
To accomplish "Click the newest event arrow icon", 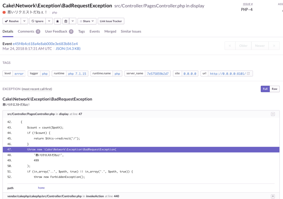I will (274, 46).
